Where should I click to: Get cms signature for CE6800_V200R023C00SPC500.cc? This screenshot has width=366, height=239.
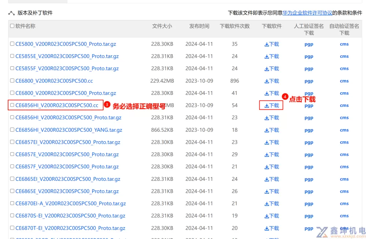[344, 81]
